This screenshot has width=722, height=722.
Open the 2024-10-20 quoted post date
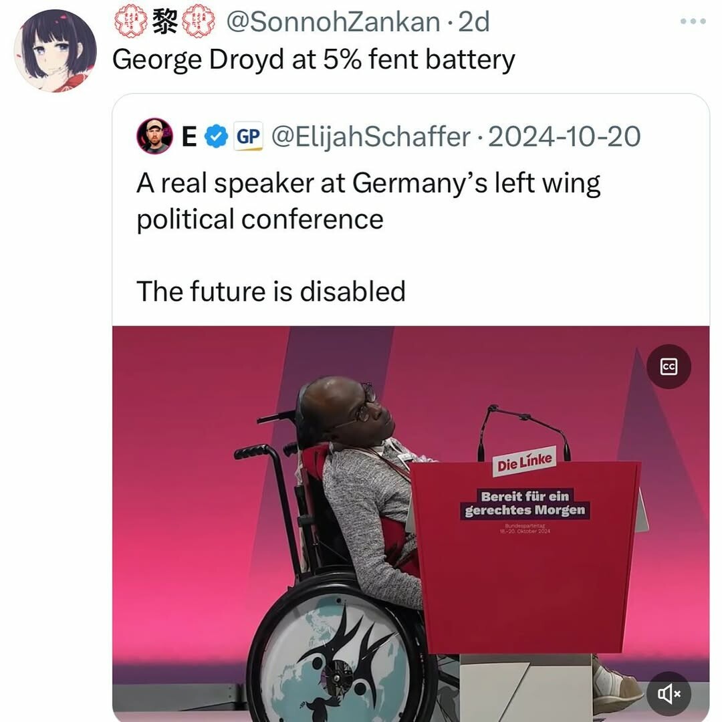pos(564,137)
